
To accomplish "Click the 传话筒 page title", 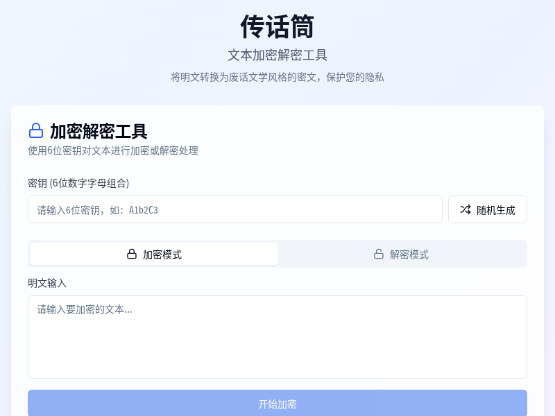I will [277, 26].
